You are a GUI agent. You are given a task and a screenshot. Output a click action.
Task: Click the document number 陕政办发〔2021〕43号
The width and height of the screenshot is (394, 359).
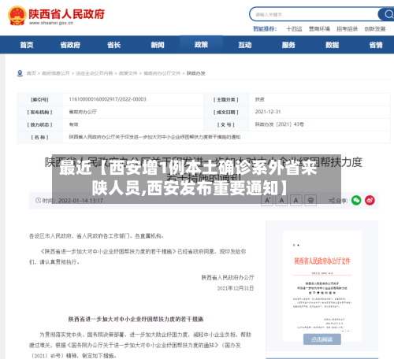pos(279,124)
